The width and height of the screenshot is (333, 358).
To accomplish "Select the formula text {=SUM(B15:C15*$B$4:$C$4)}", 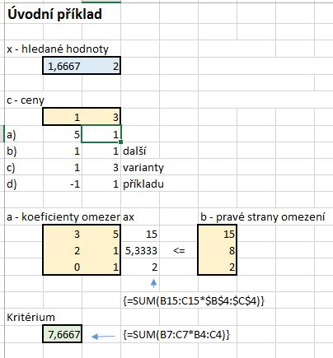I will point(194,301).
